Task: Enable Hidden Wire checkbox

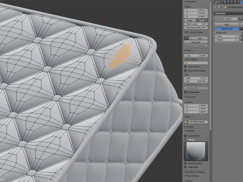Action: tap(186, 167)
